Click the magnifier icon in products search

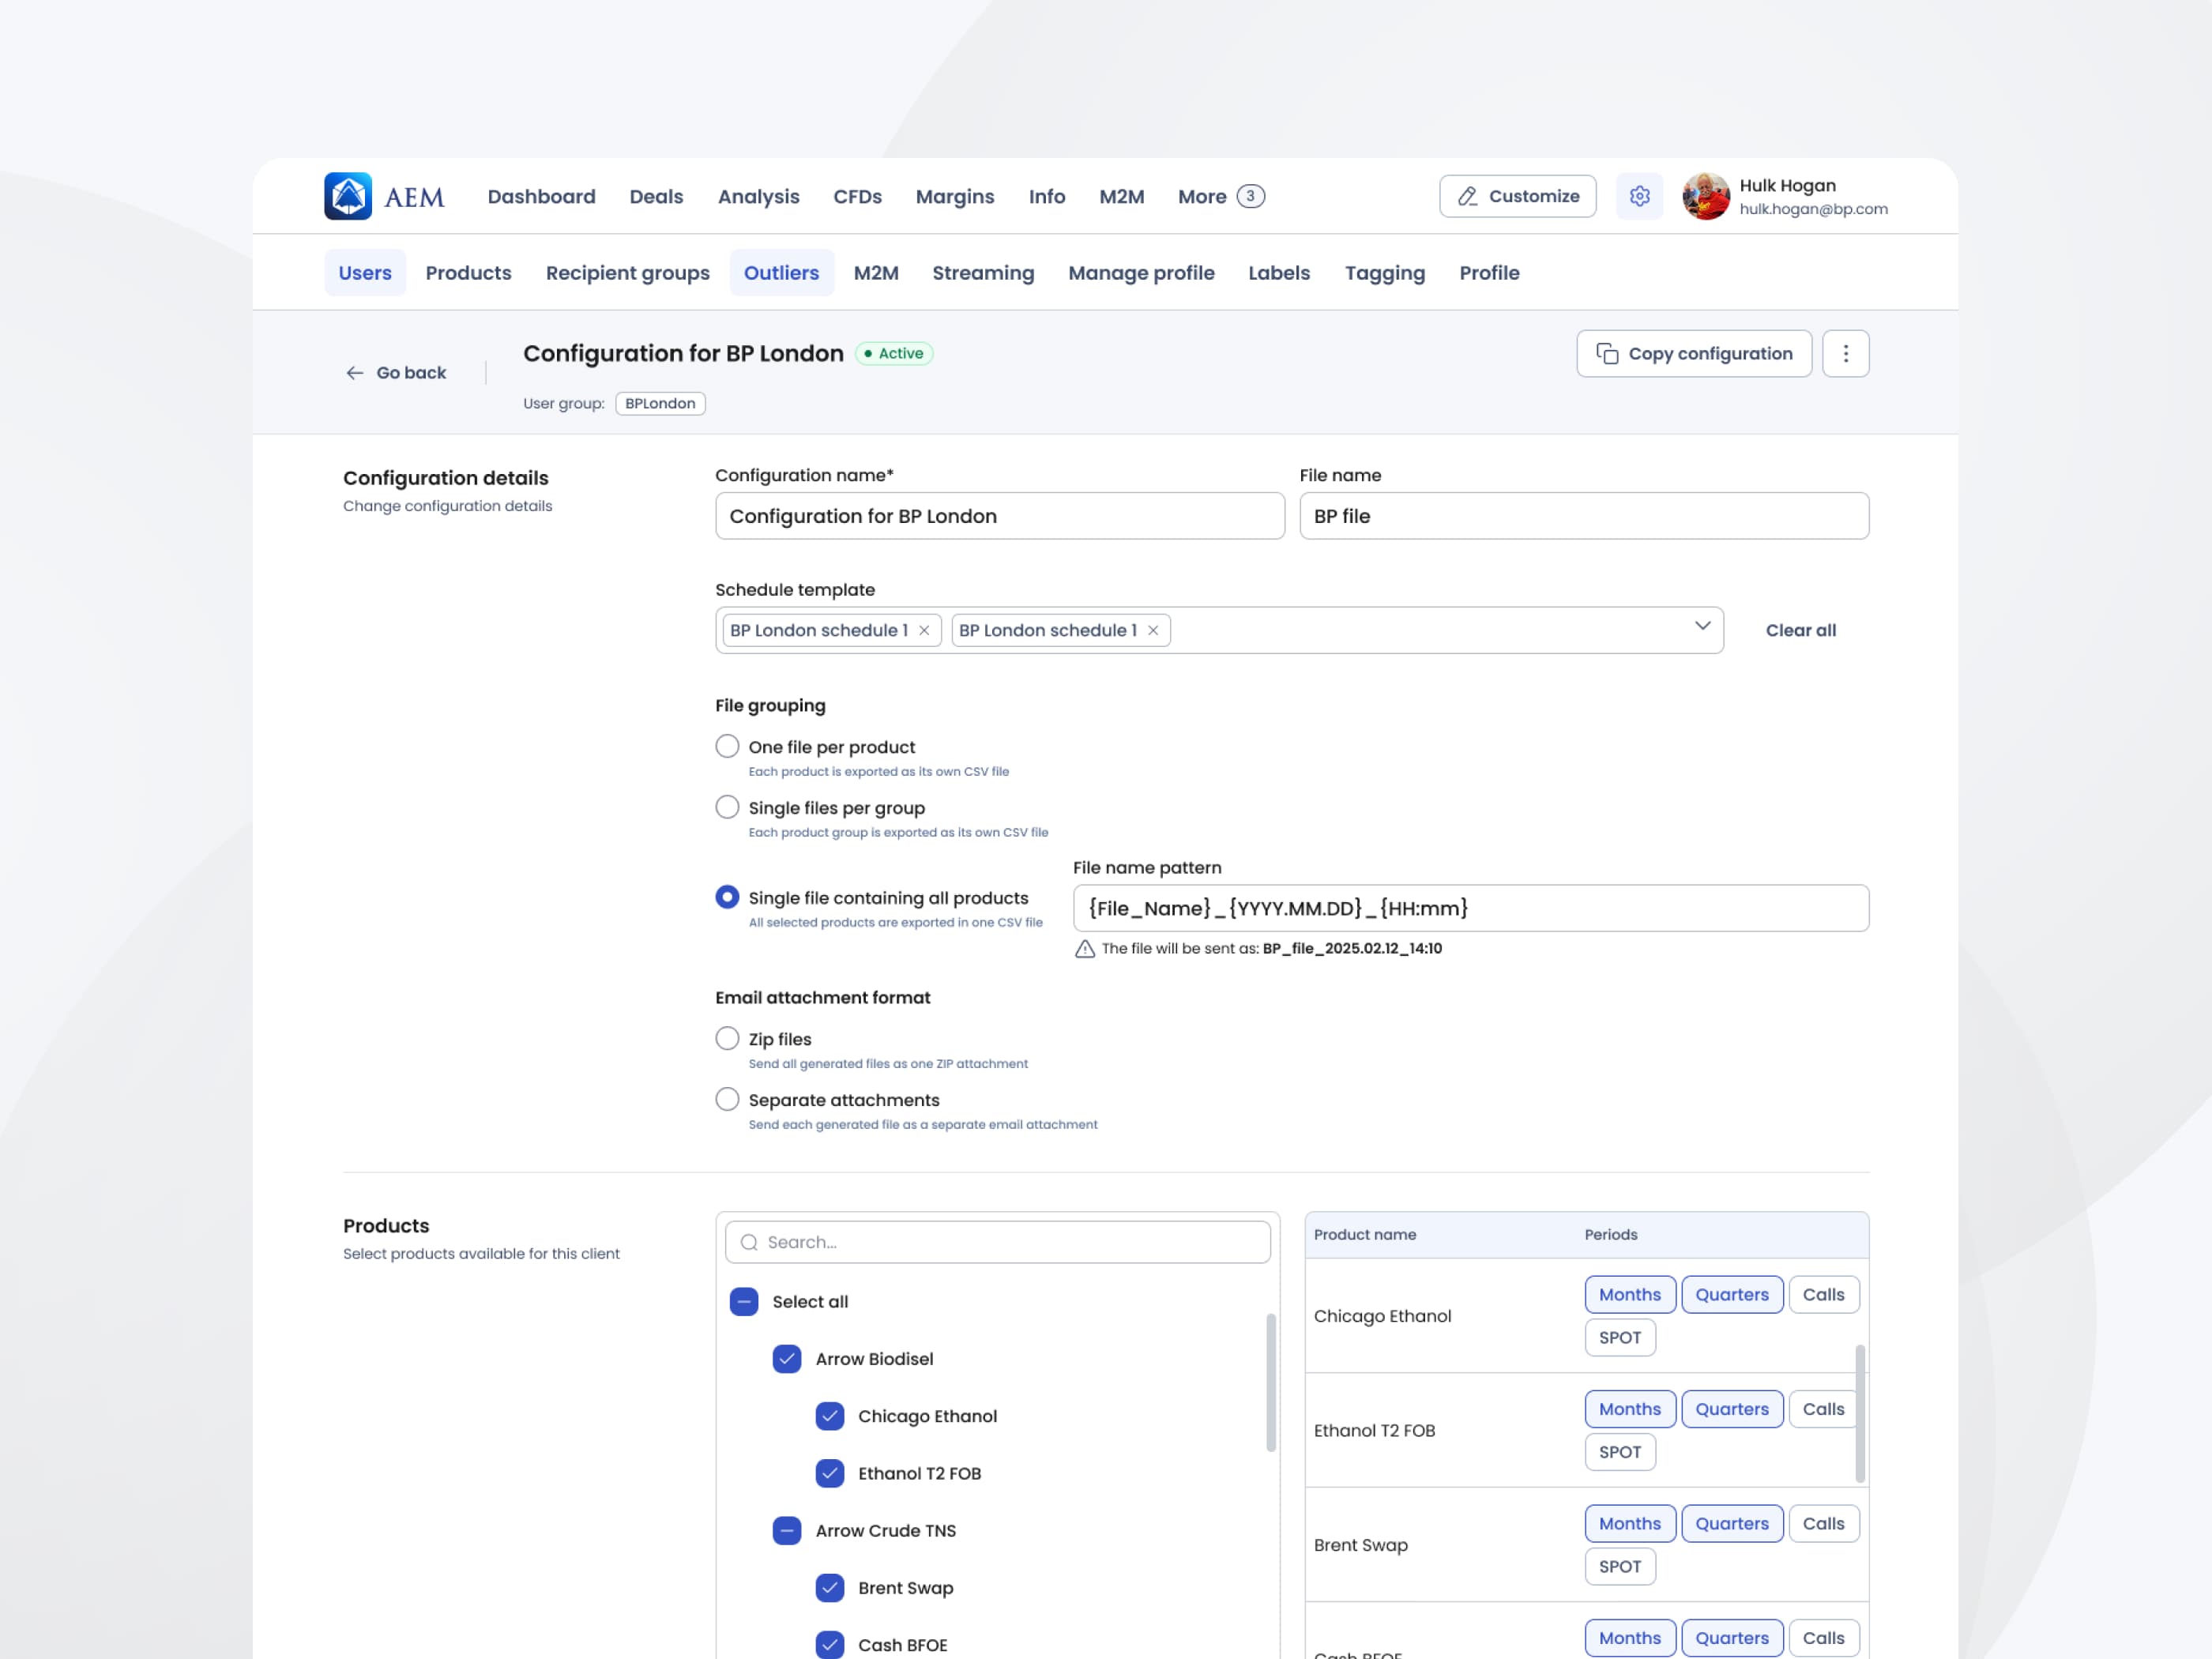(x=749, y=1242)
